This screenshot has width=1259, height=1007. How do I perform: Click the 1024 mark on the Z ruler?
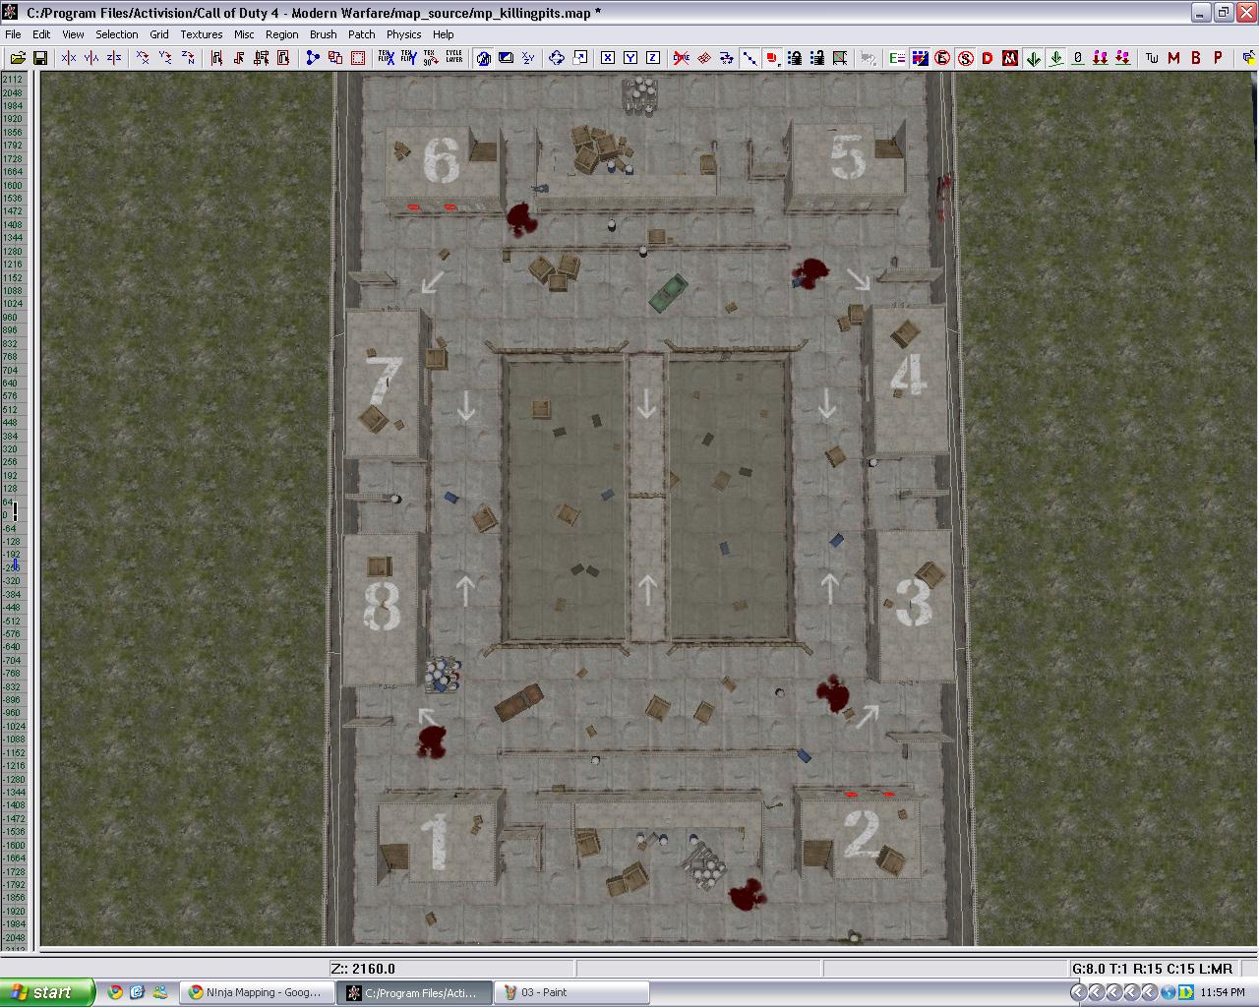click(12, 304)
